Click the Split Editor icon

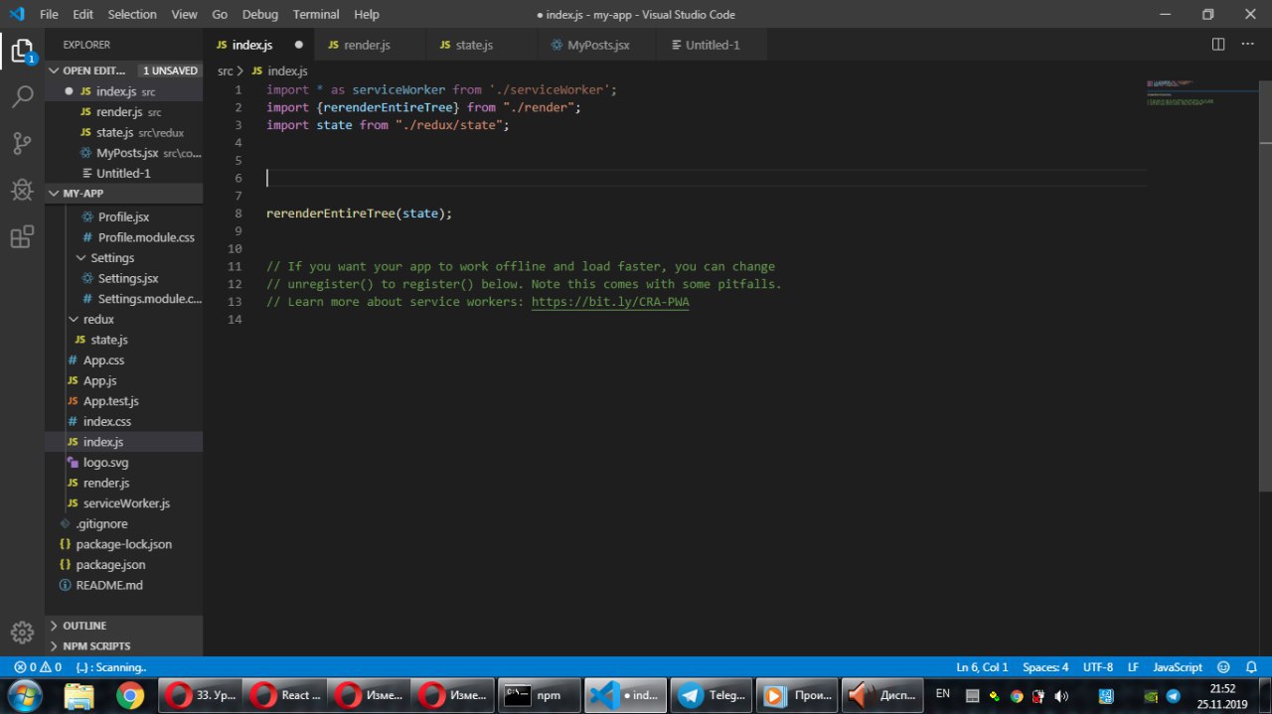click(x=1218, y=45)
